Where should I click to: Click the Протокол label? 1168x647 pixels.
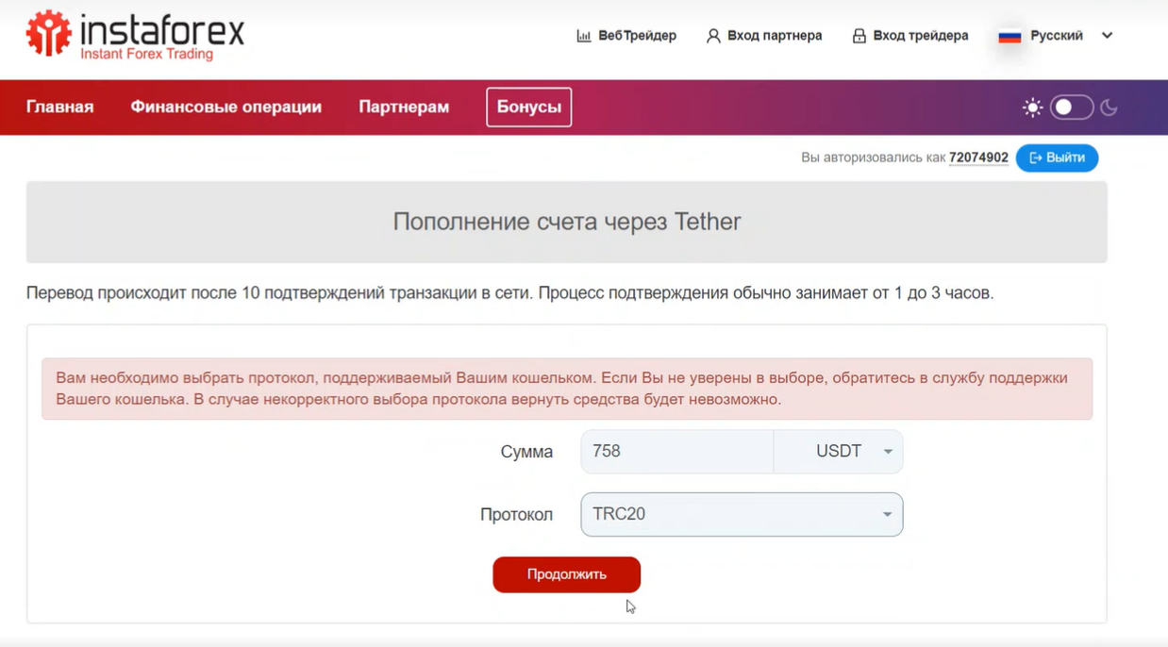click(x=516, y=515)
